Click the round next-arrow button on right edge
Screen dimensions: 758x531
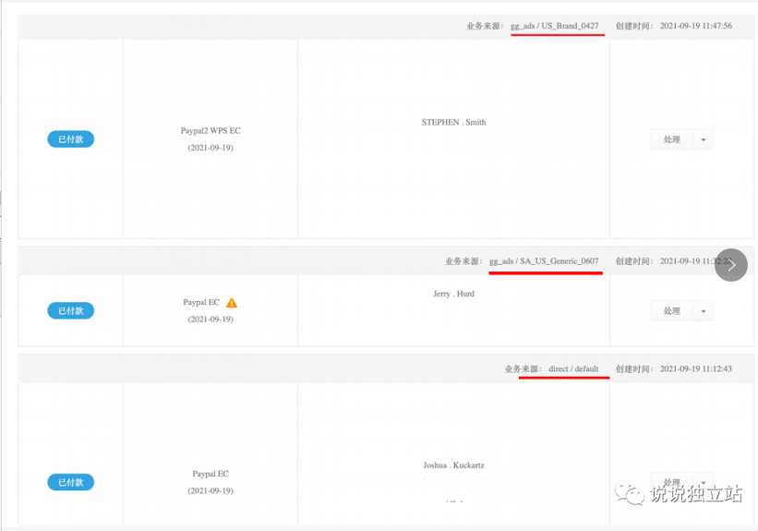click(x=730, y=265)
